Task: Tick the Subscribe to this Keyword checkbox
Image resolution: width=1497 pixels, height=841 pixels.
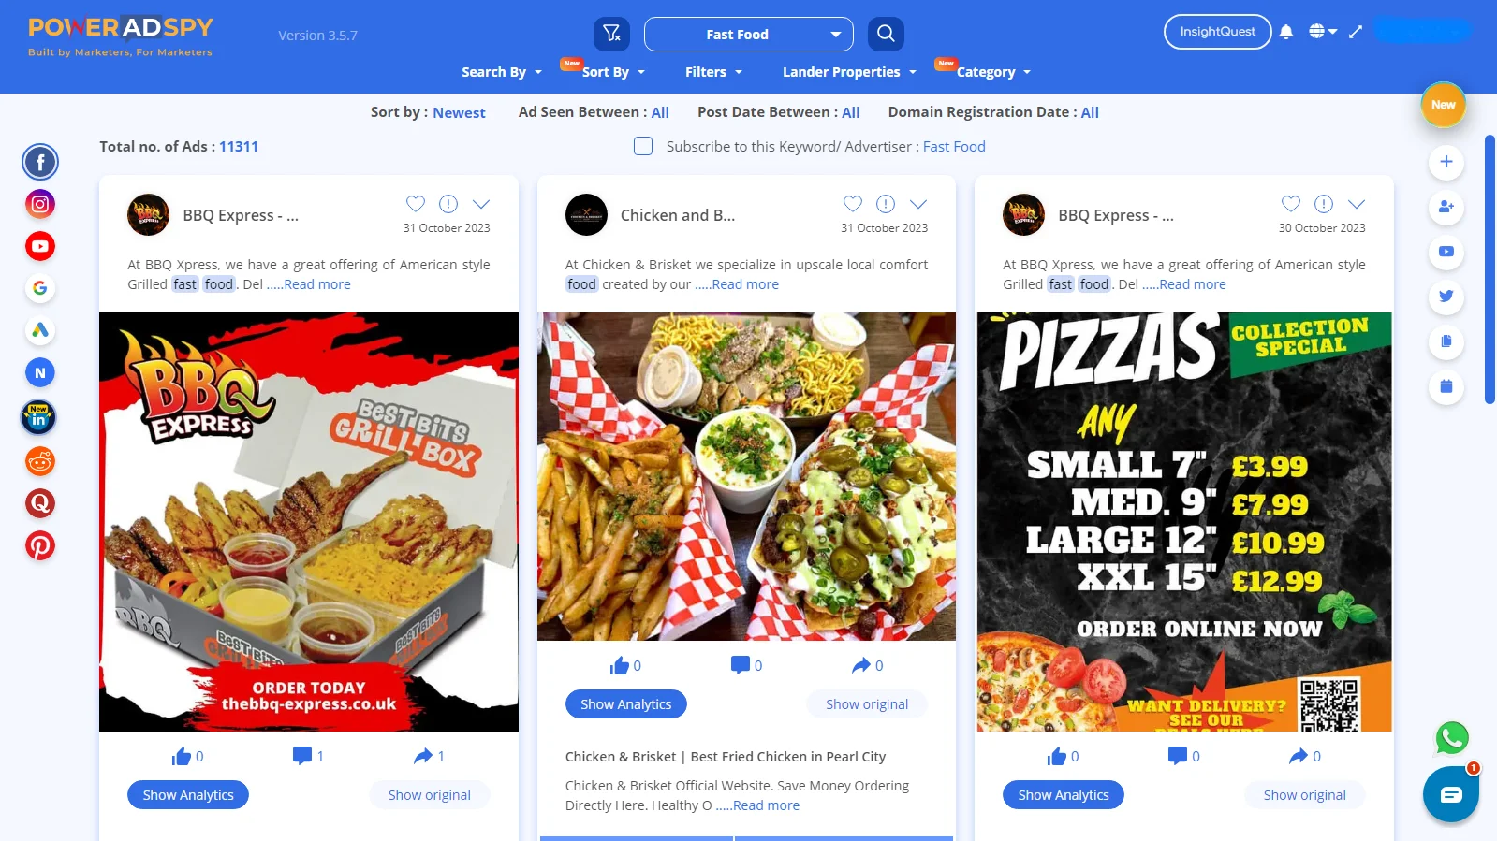Action: pos(643,146)
